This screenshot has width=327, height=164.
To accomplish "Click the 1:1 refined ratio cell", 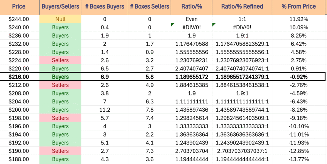I will [x=242, y=19].
